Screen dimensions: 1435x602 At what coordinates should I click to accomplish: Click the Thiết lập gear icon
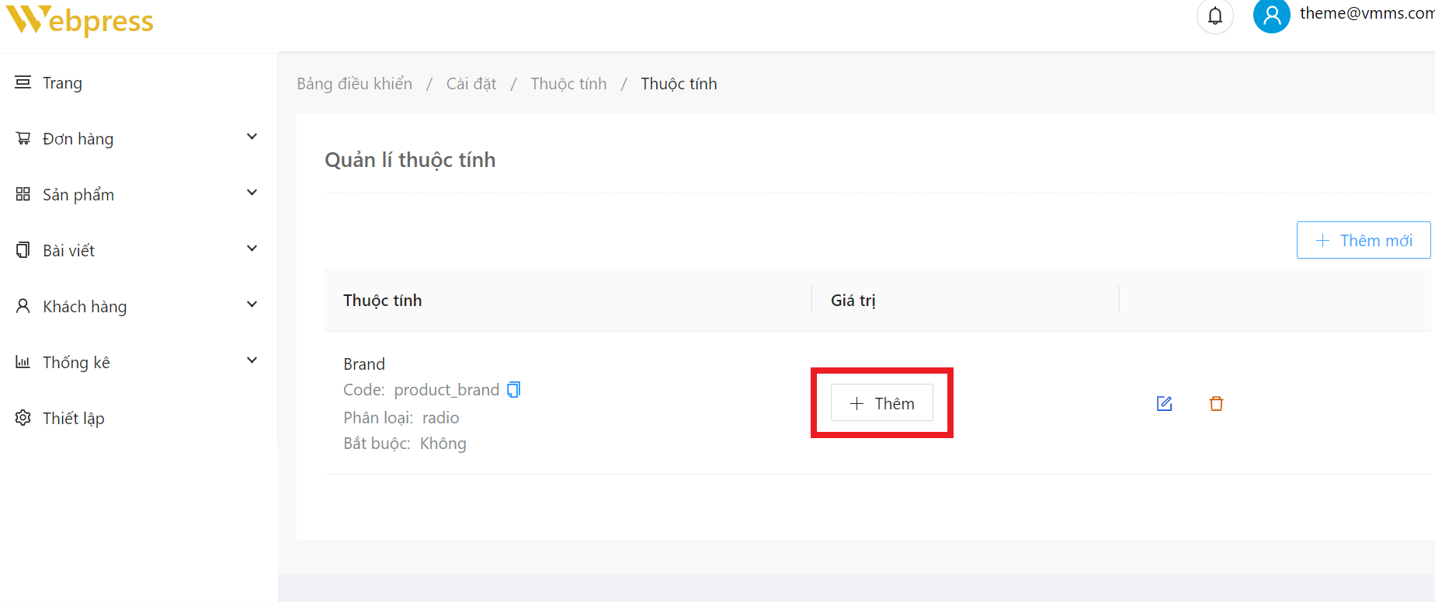[x=23, y=418]
